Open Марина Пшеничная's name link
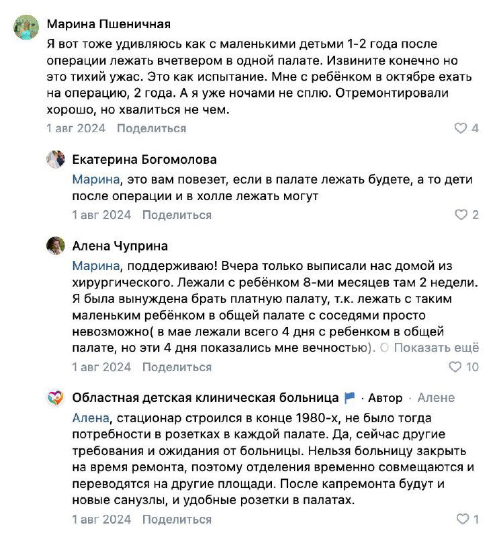 108,24
